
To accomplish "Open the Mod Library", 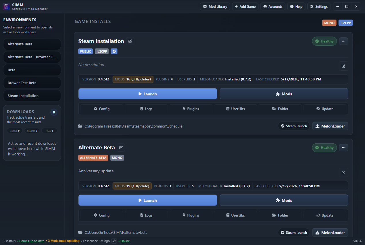I will (x=215, y=7).
